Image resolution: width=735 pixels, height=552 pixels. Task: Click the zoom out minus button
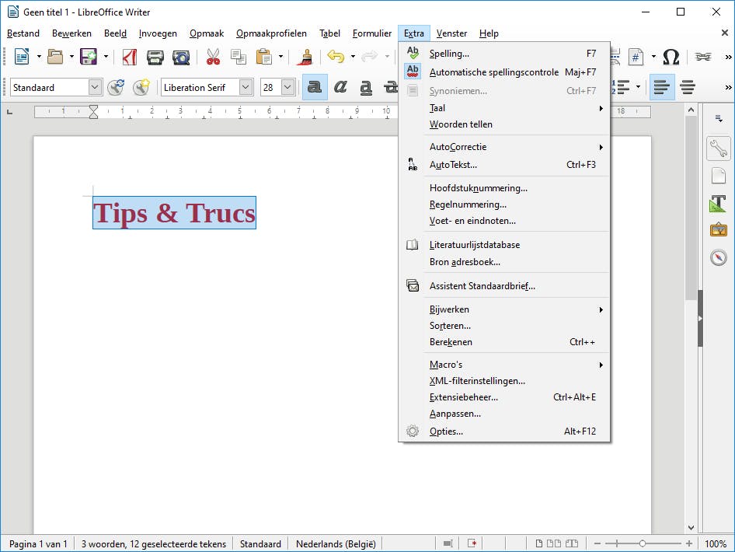tap(597, 543)
